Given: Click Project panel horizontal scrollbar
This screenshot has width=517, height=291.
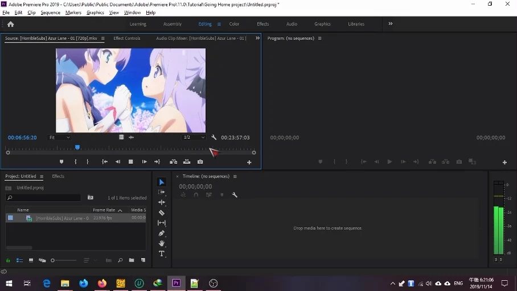Looking at the screenshot, I should point(19,248).
